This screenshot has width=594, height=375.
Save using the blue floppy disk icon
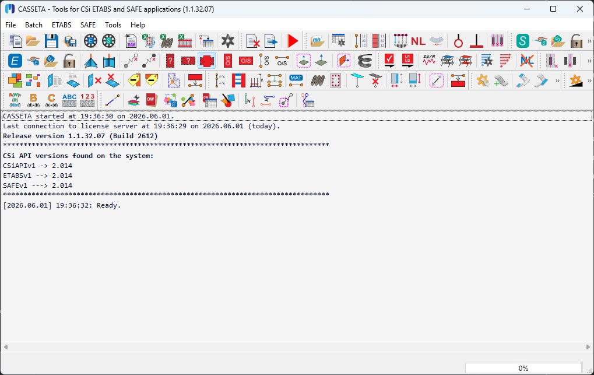(x=51, y=41)
